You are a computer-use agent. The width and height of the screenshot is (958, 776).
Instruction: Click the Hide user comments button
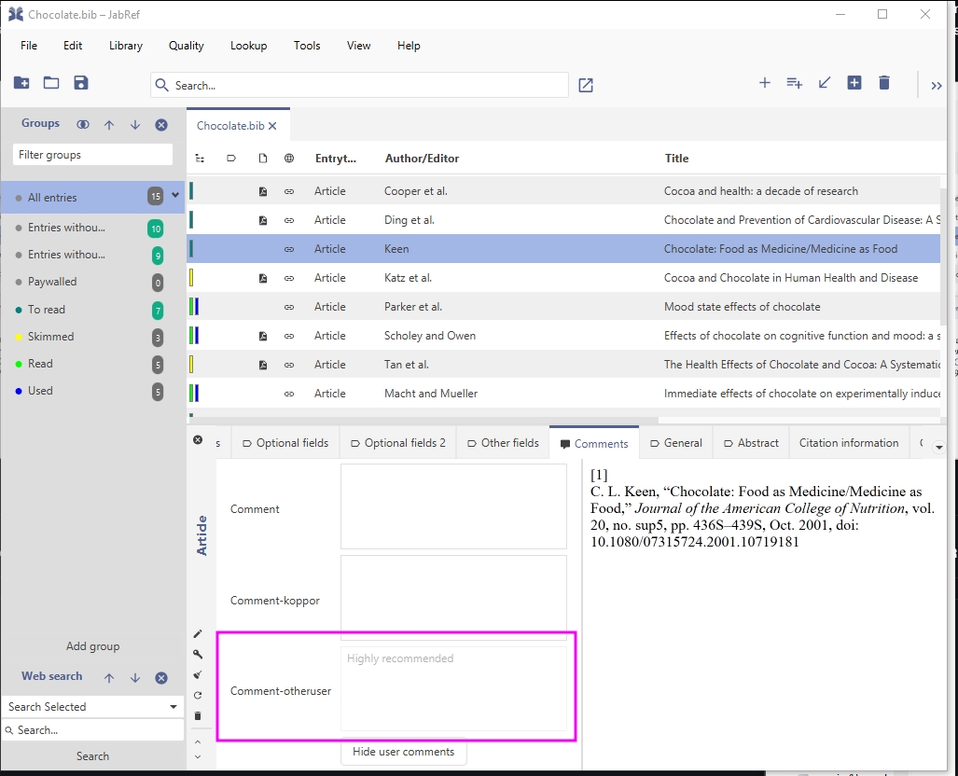tap(403, 752)
